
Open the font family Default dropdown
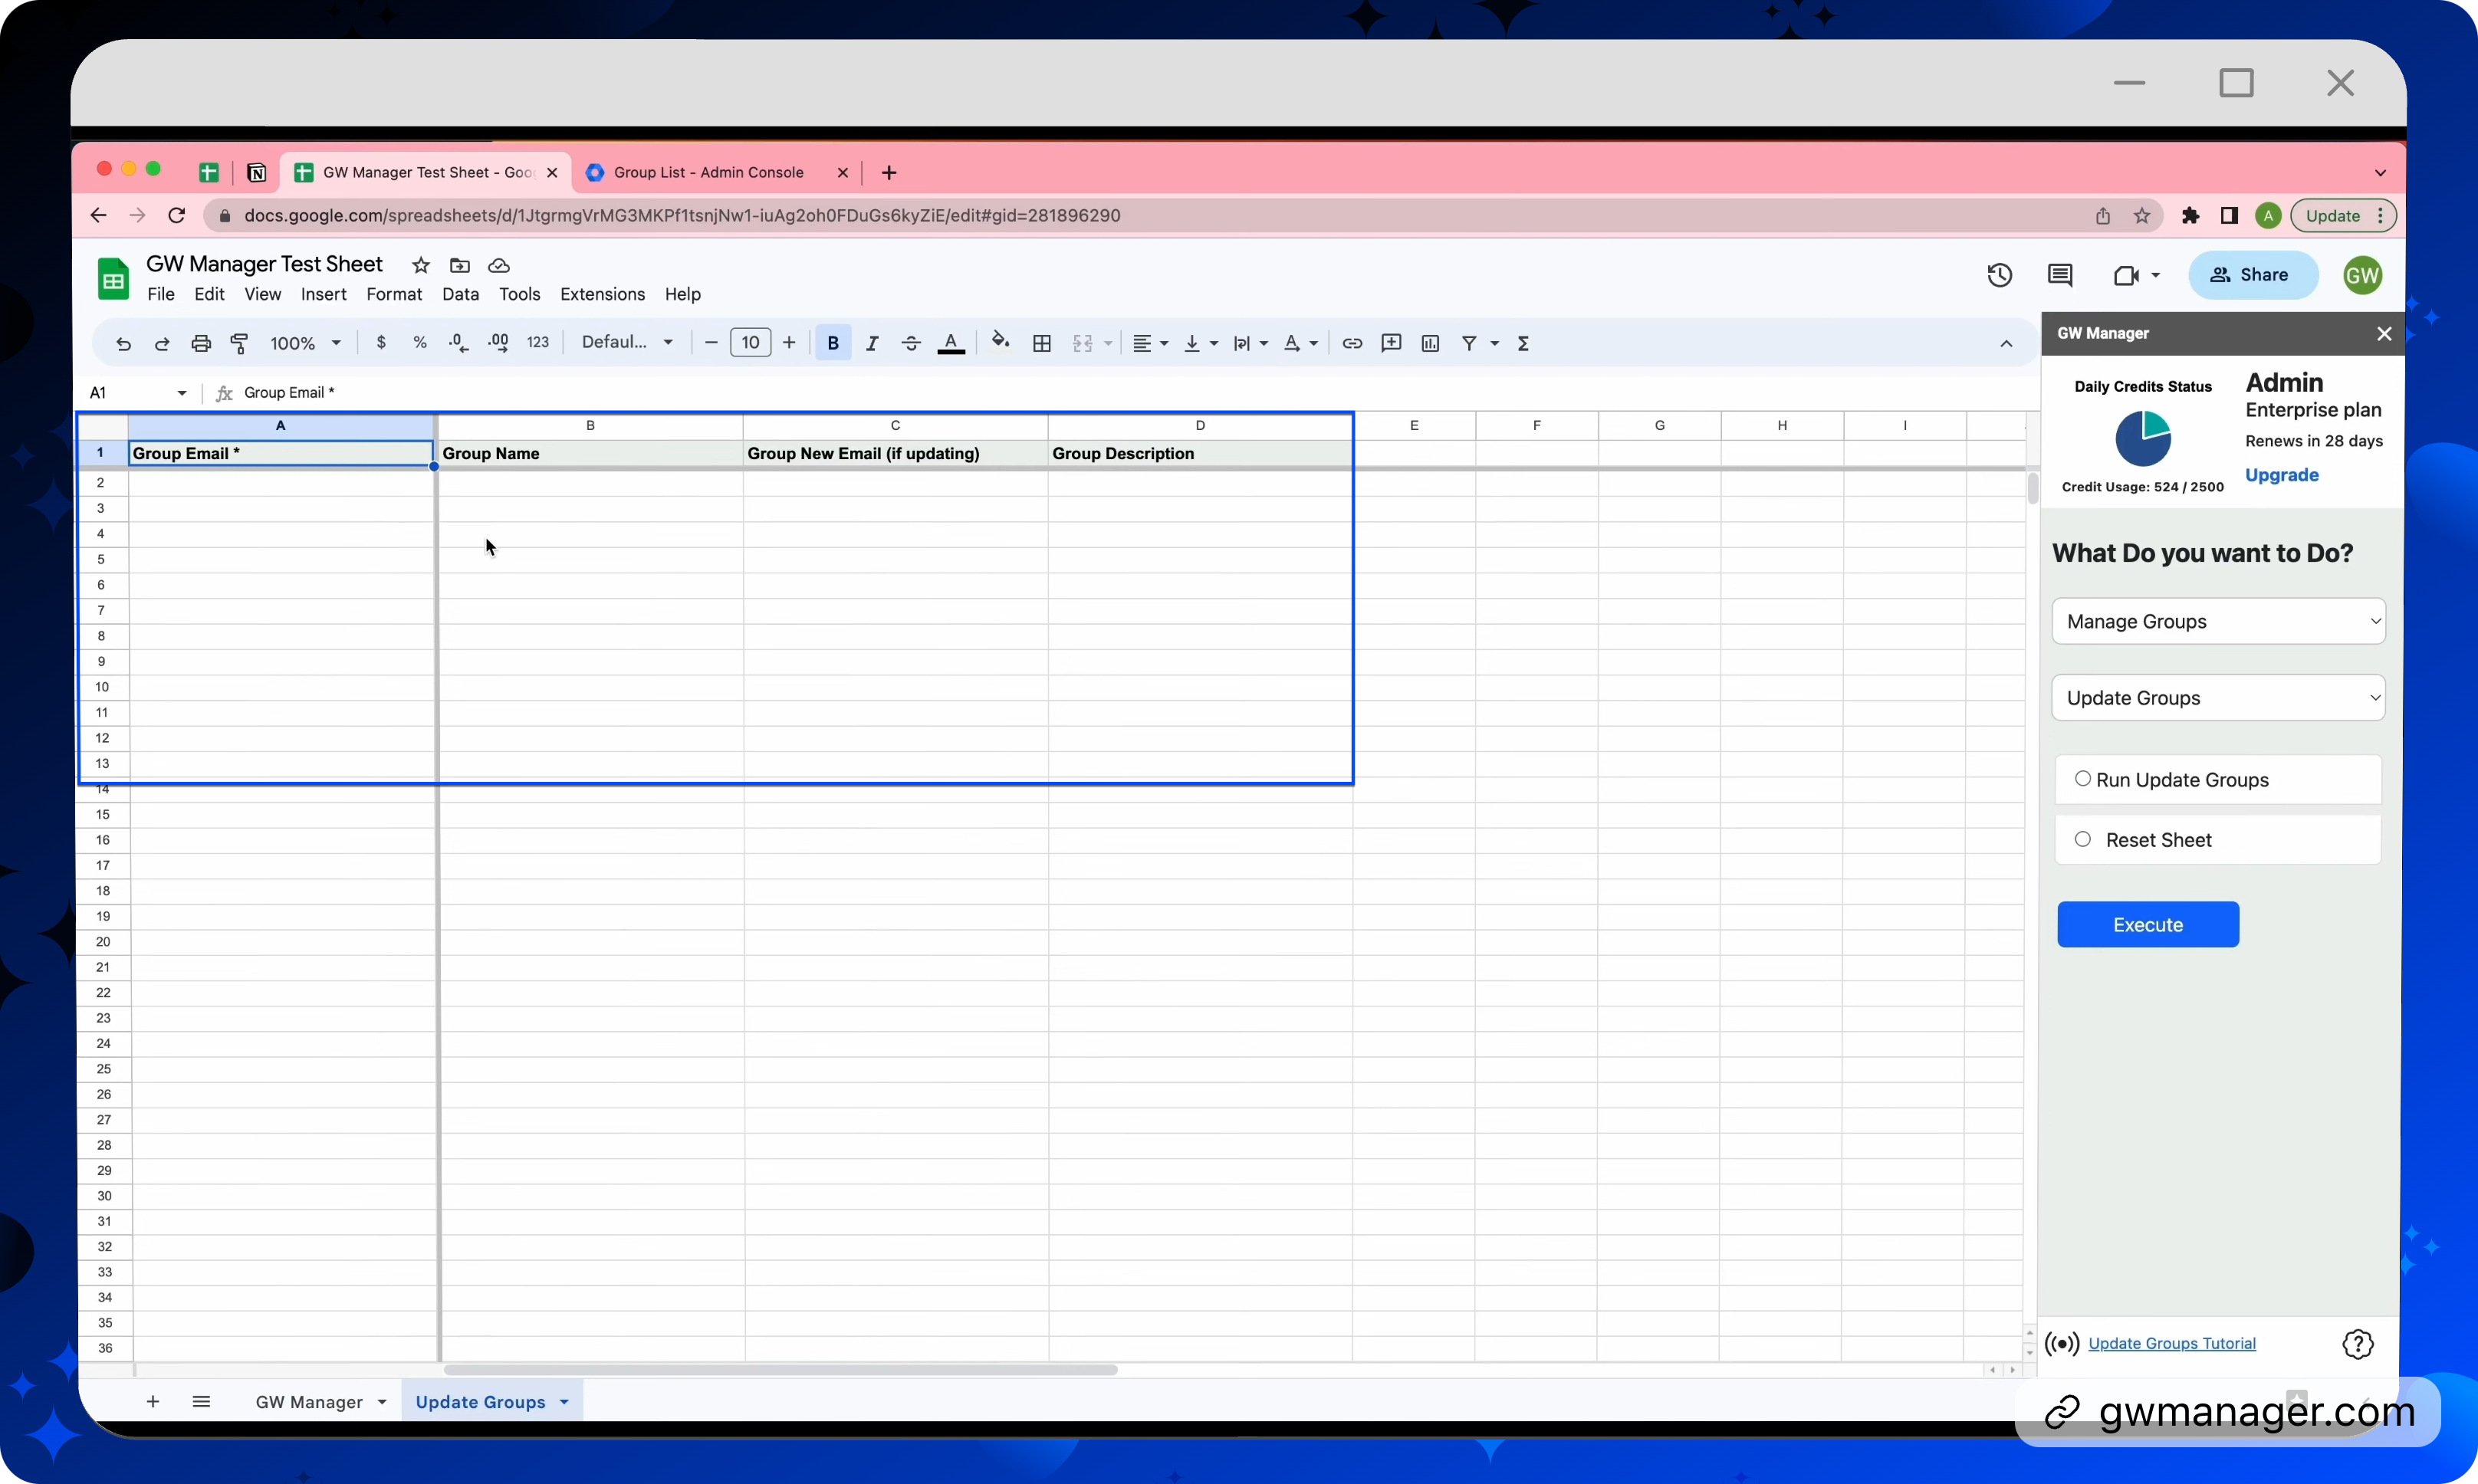(627, 343)
